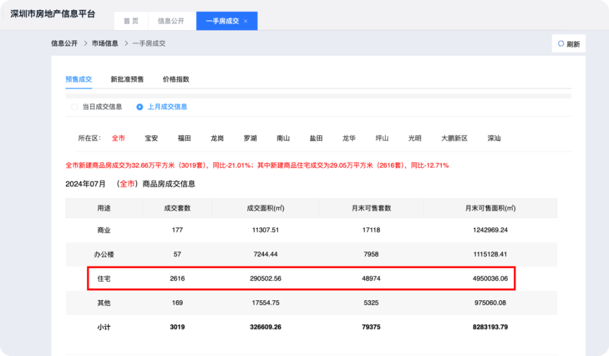Click the value 4950036.06 in 住宅 row
The height and width of the screenshot is (356, 609).
pyautogui.click(x=490, y=279)
